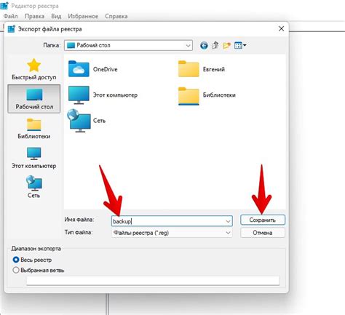Expand the Имя файла dropdown arrow
345x315 pixels.
click(228, 221)
